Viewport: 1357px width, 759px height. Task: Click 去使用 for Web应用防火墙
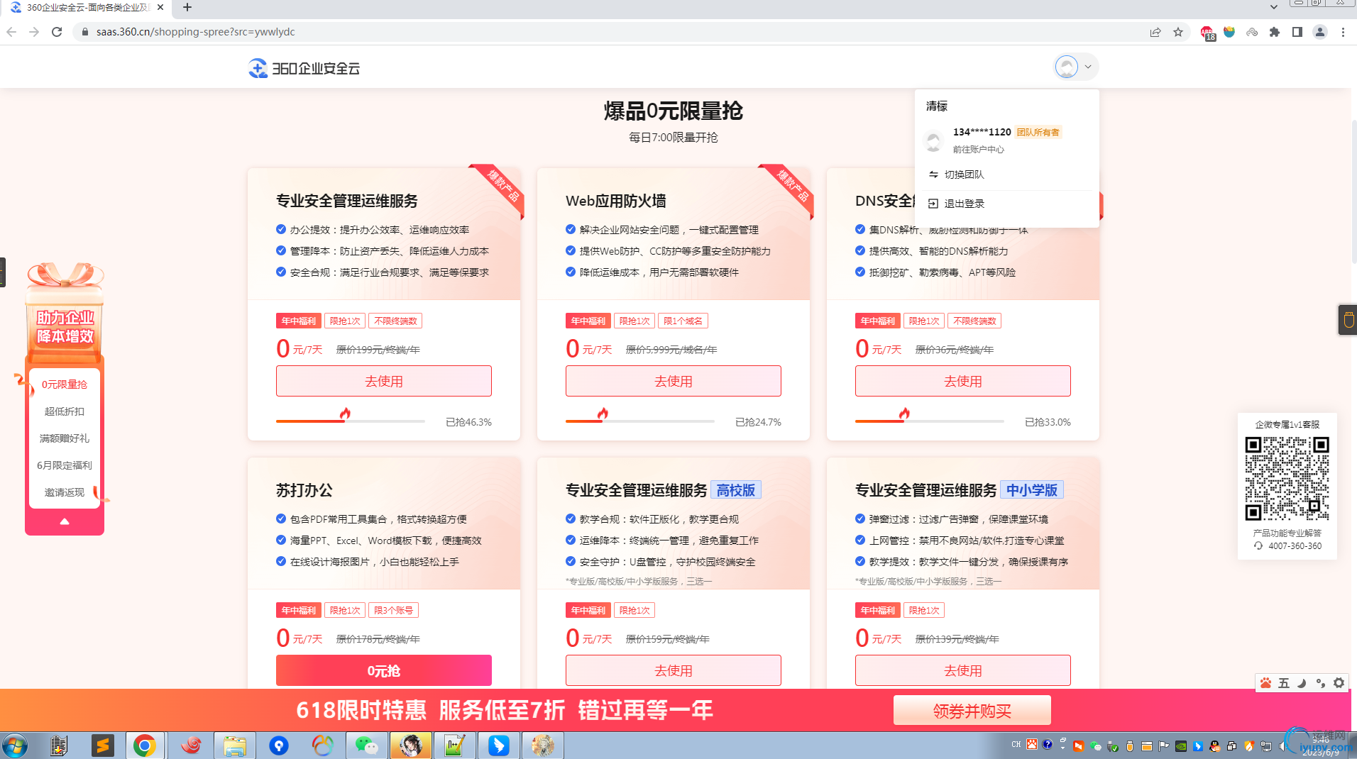(x=673, y=381)
